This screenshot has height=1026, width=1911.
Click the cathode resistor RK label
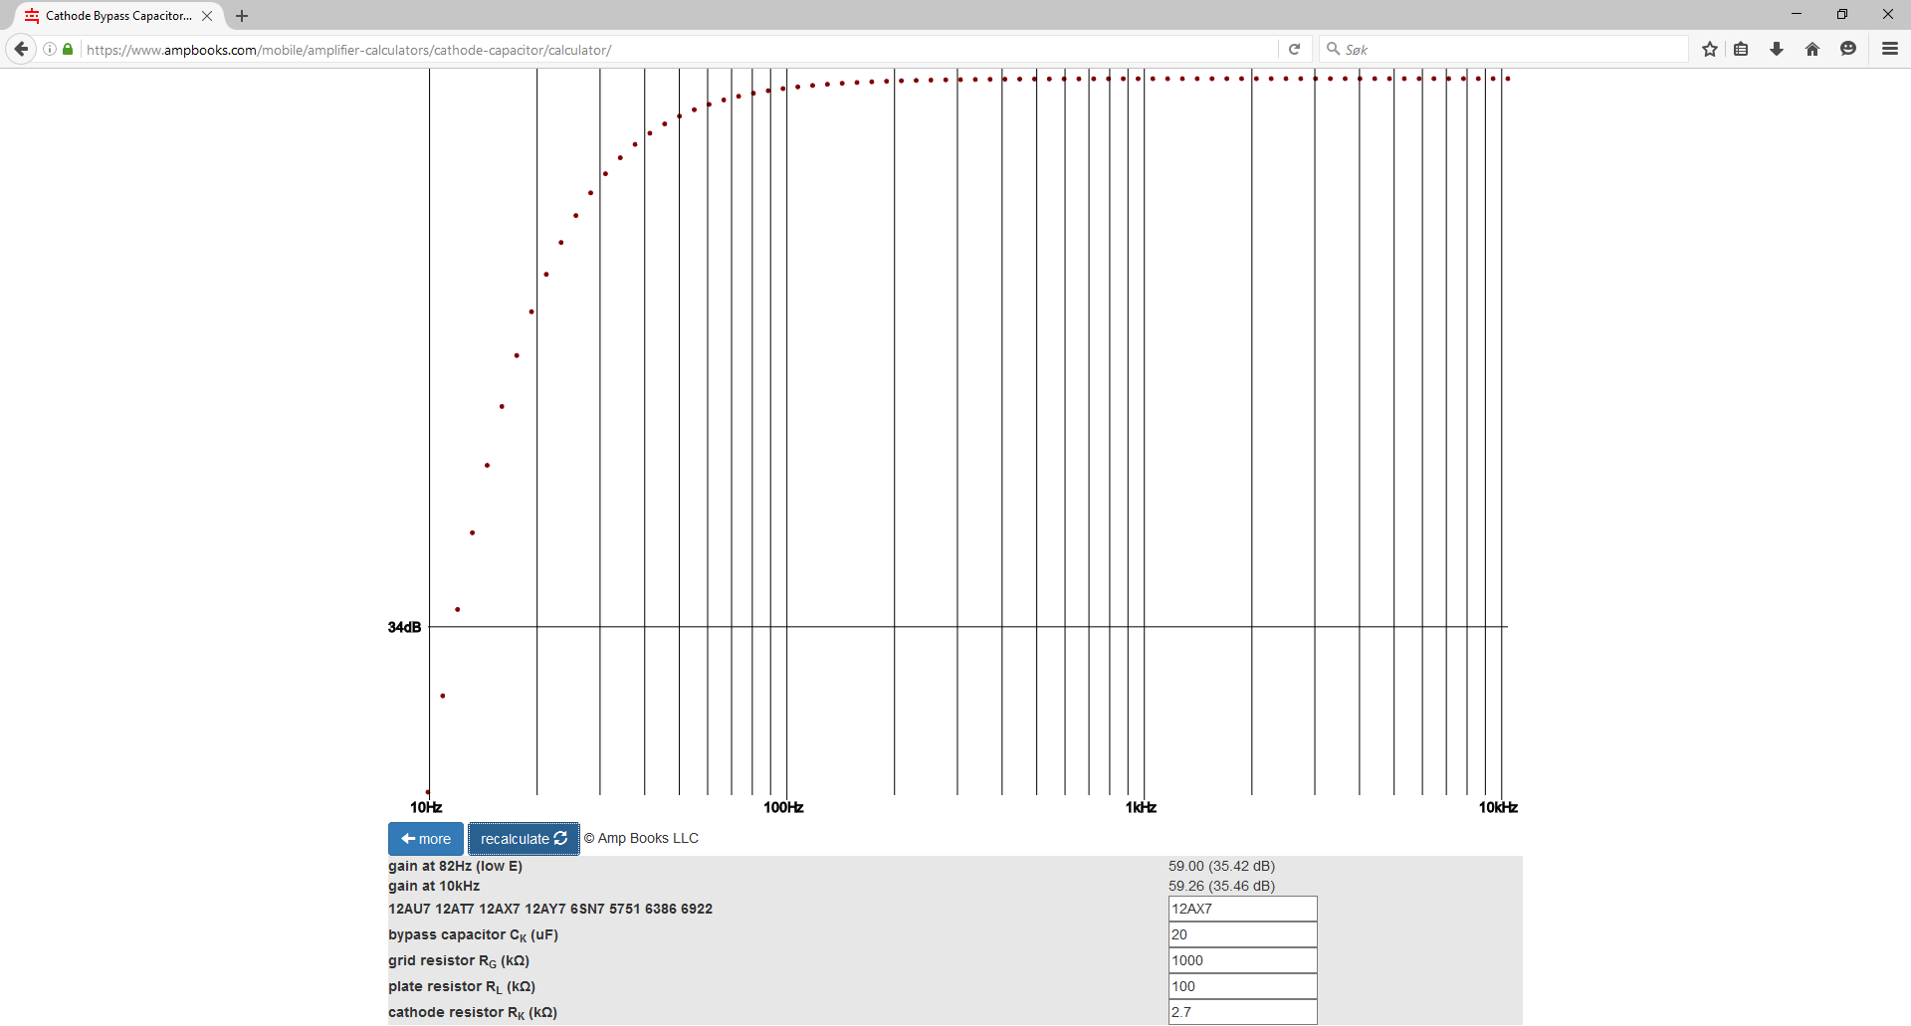point(473,1013)
